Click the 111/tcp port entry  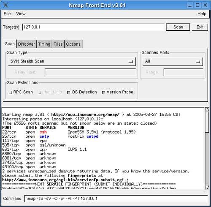tap(11, 141)
